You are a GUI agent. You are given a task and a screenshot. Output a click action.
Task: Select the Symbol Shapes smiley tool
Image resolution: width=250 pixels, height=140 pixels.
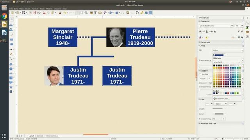pyautogui.click(x=11, y=69)
